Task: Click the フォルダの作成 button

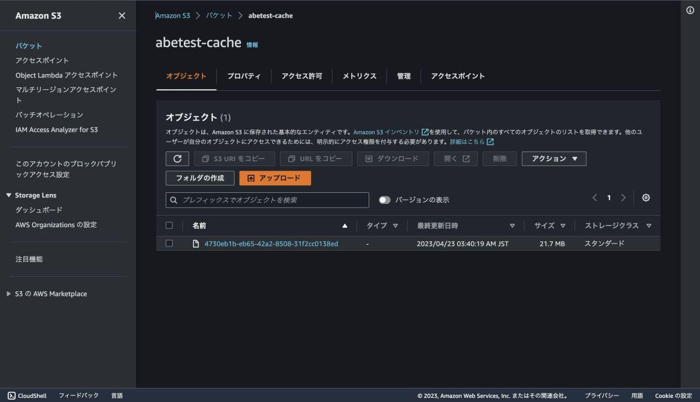Action: pos(200,178)
